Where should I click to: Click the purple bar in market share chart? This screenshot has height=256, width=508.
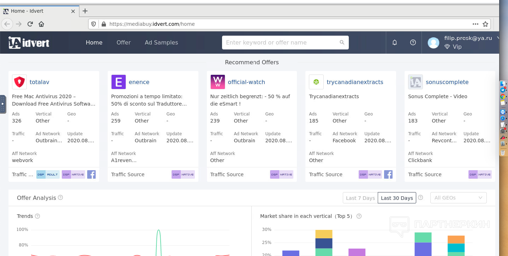pyautogui.click(x=357, y=252)
